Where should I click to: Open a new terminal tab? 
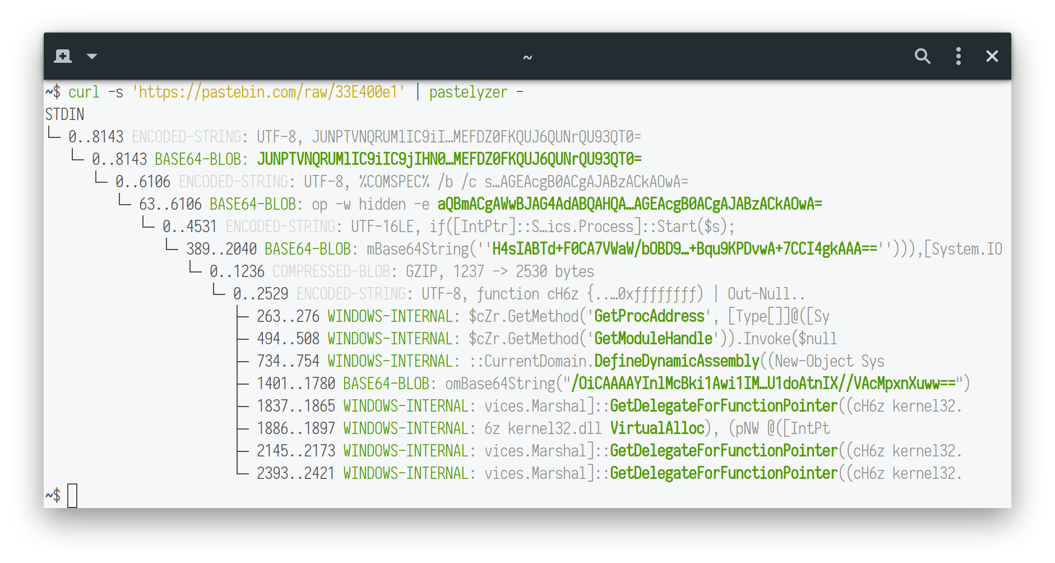[63, 56]
